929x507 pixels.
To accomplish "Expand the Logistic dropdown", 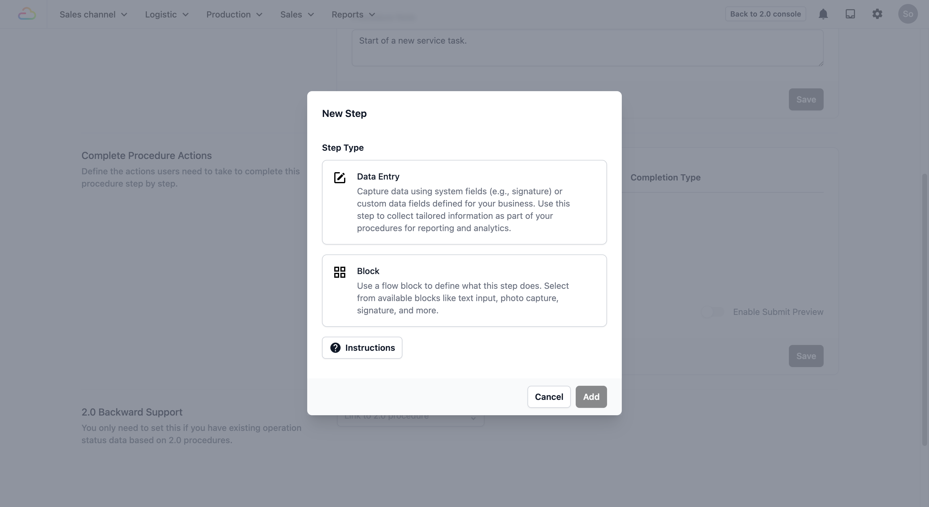I will (167, 14).
